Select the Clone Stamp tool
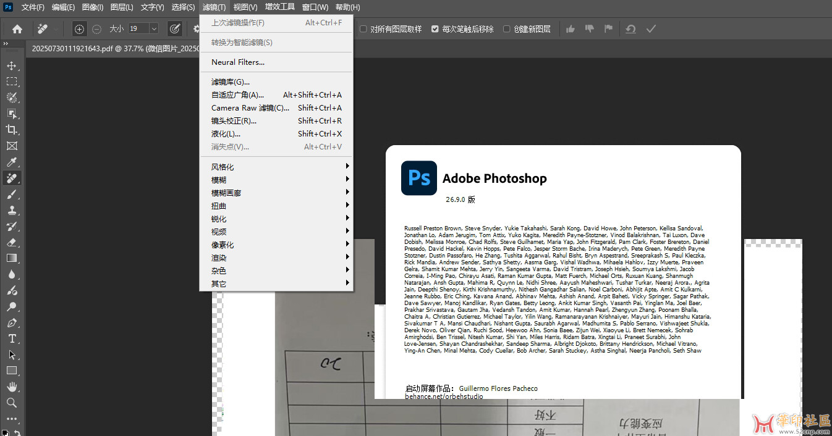Screen dimensions: 832x436 tap(12, 210)
